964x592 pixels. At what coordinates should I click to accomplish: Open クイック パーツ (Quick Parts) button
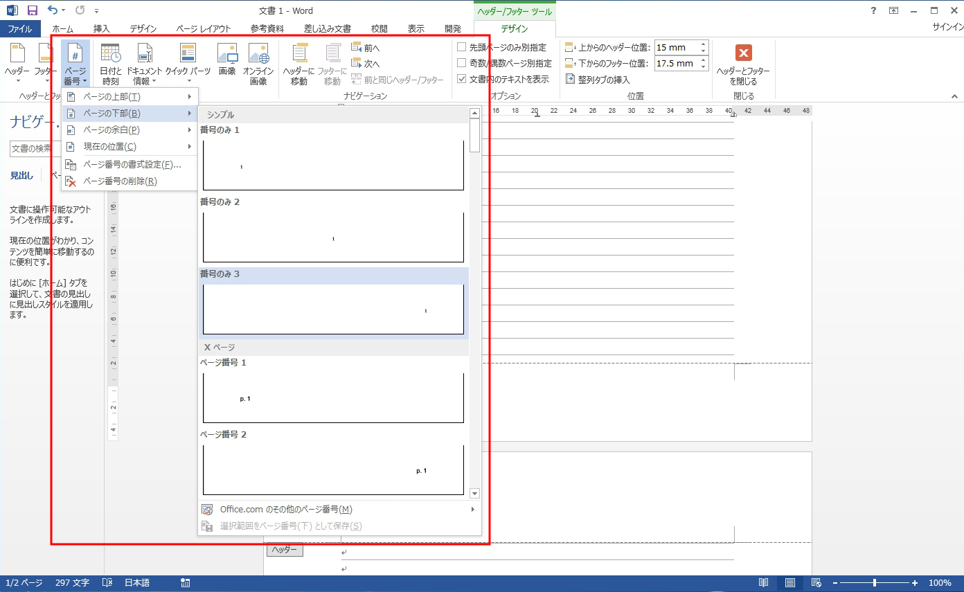tap(188, 64)
